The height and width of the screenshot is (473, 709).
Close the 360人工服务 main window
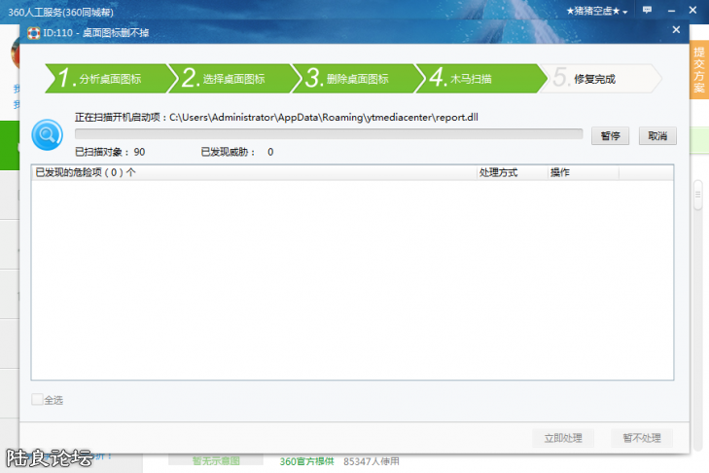[692, 10]
